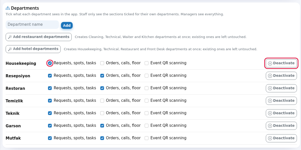Viewport: 301px width, 150px height.
Task: Uncheck Requests, spots, tasks for Temizlik
Action: pyautogui.click(x=50, y=101)
